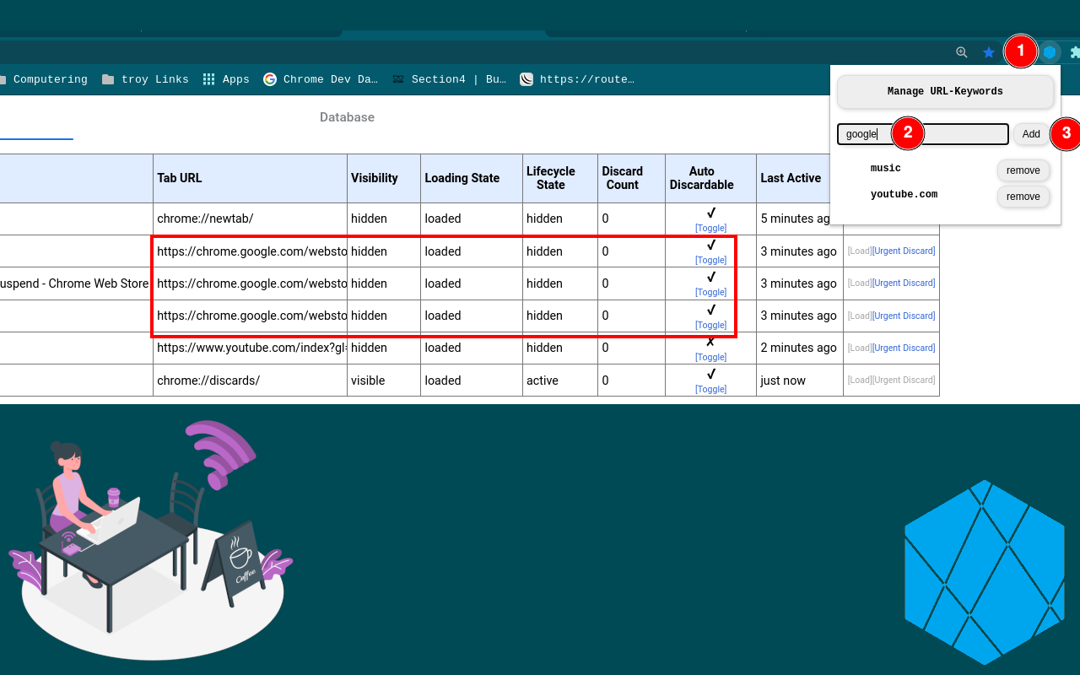The height and width of the screenshot is (675, 1080).
Task: Select the Database tab
Action: click(x=347, y=117)
